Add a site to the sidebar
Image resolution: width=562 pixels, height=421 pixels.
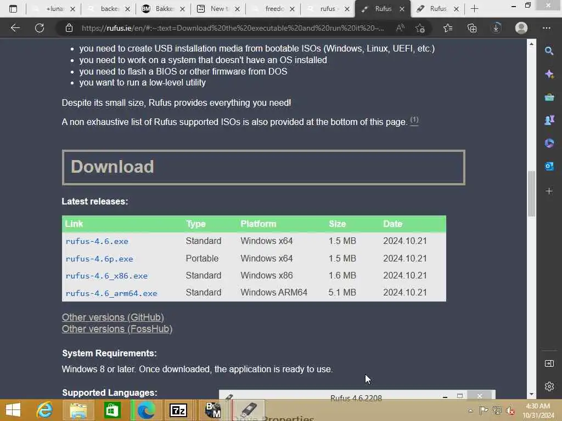(x=549, y=191)
